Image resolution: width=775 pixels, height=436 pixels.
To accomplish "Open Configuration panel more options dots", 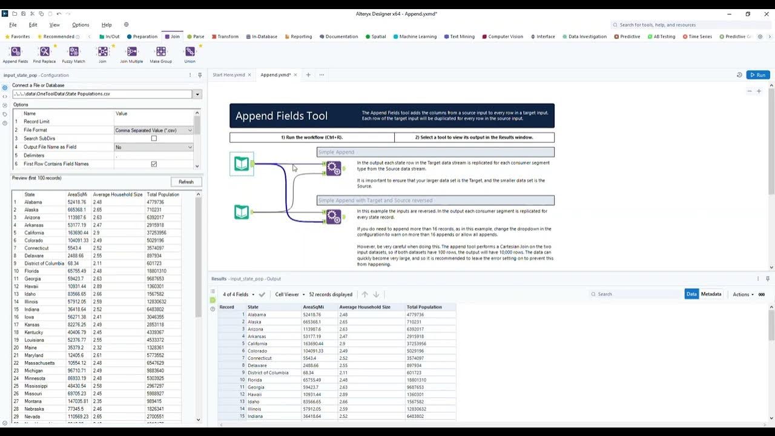I will pyautogui.click(x=190, y=75).
